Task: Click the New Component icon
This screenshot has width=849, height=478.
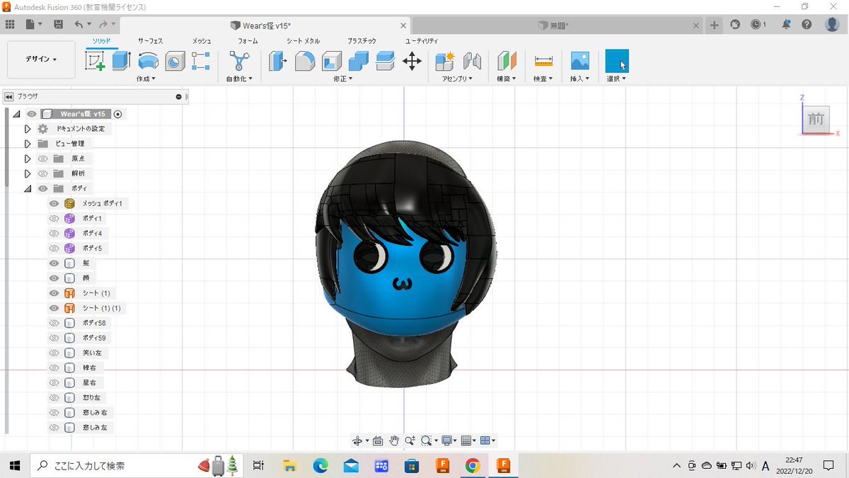Action: pyautogui.click(x=445, y=62)
